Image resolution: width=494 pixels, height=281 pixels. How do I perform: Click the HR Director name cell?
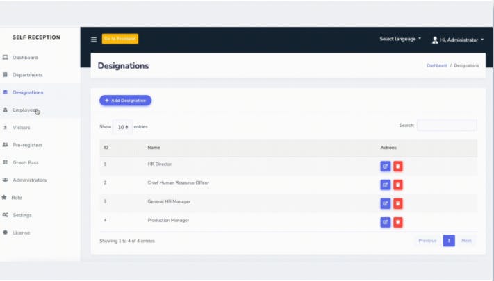[159, 164]
